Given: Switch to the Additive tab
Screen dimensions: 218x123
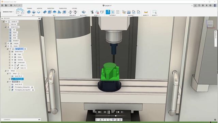Looking at the screenshot, I should [x=40, y=9].
